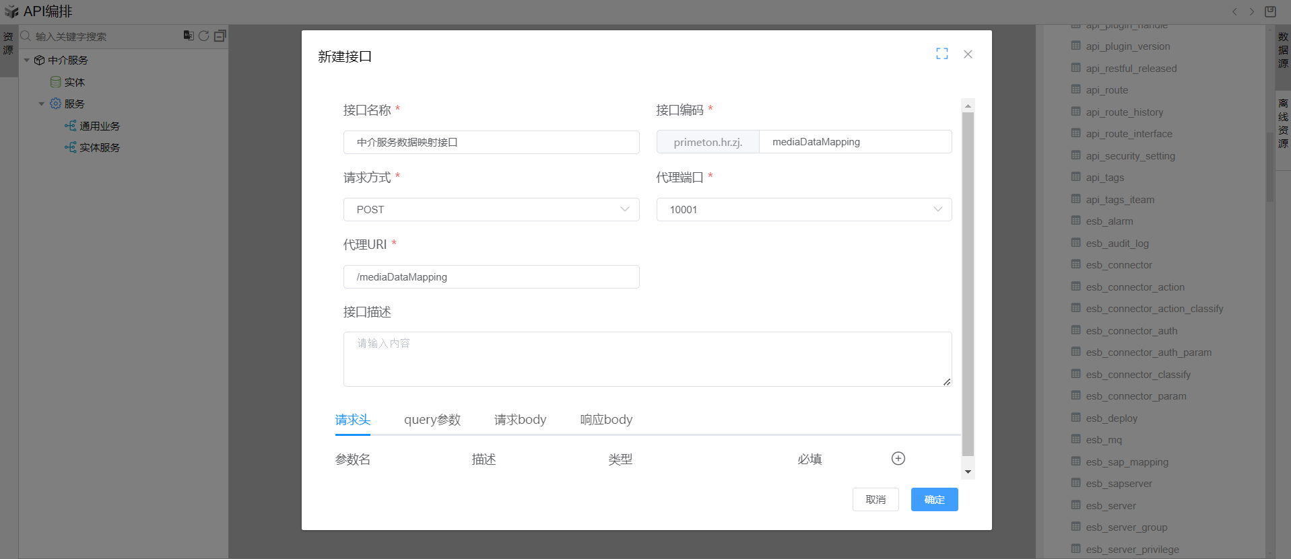Switch to the 请求body tab
This screenshot has width=1291, height=559.
click(x=520, y=420)
